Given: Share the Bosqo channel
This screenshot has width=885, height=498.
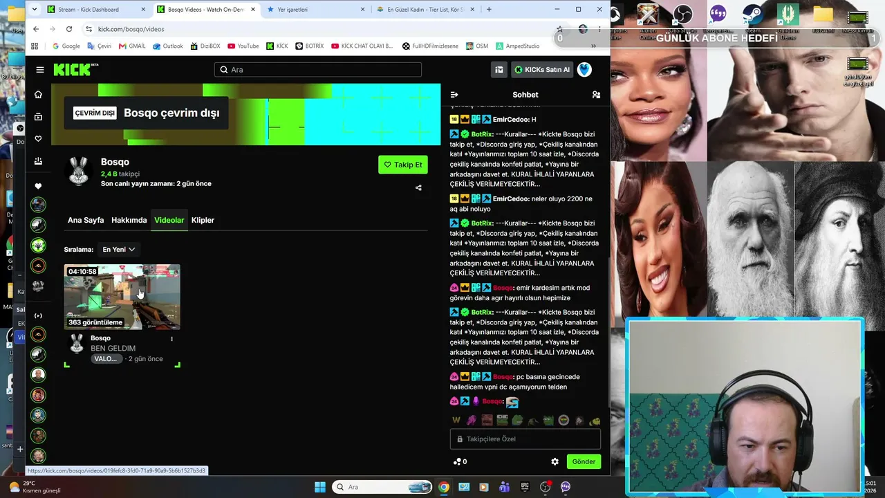Looking at the screenshot, I should [x=418, y=187].
